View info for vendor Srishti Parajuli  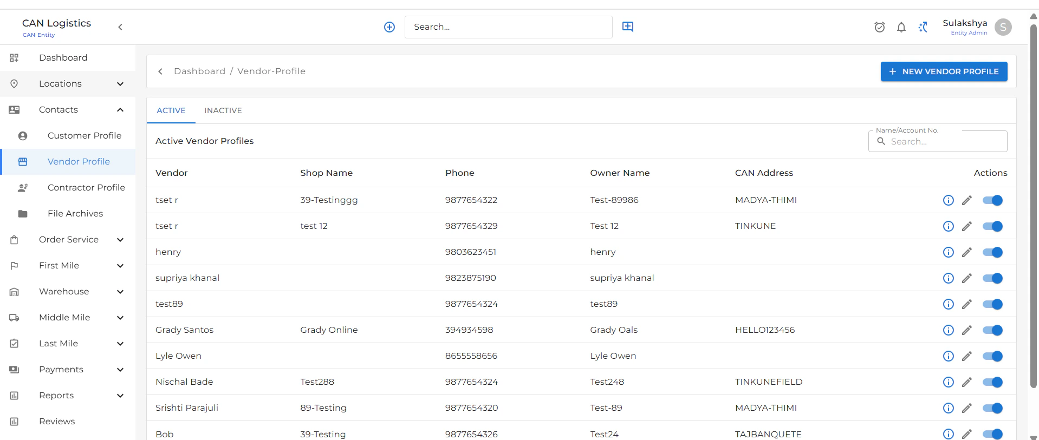[949, 408]
